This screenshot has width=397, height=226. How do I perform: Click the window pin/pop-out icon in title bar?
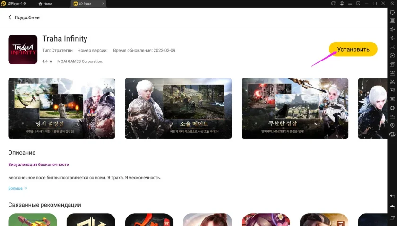click(358, 4)
